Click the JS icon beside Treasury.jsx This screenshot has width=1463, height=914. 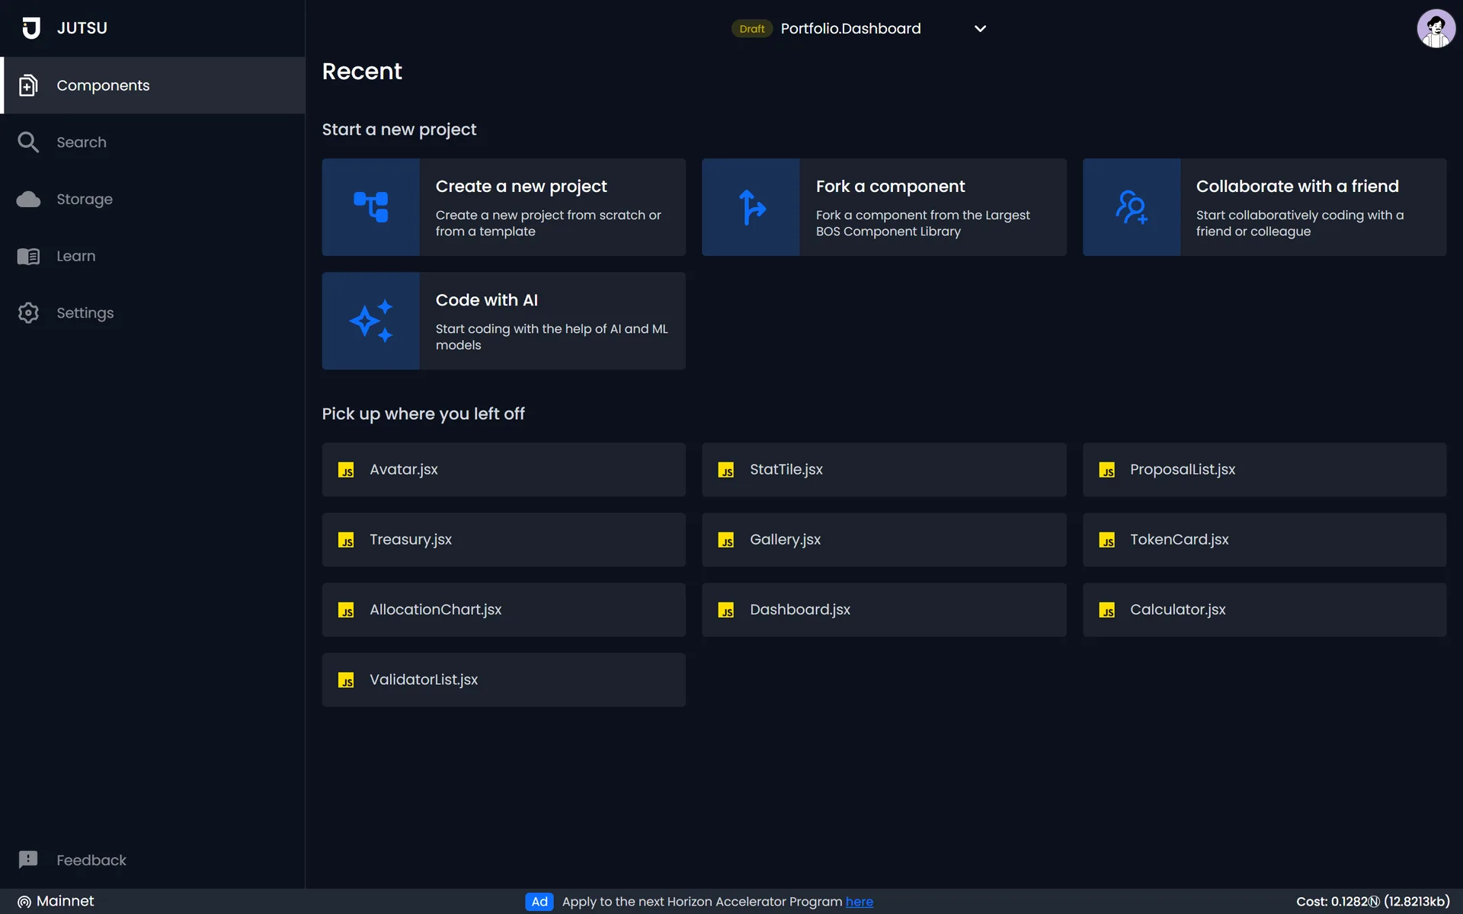click(x=346, y=540)
